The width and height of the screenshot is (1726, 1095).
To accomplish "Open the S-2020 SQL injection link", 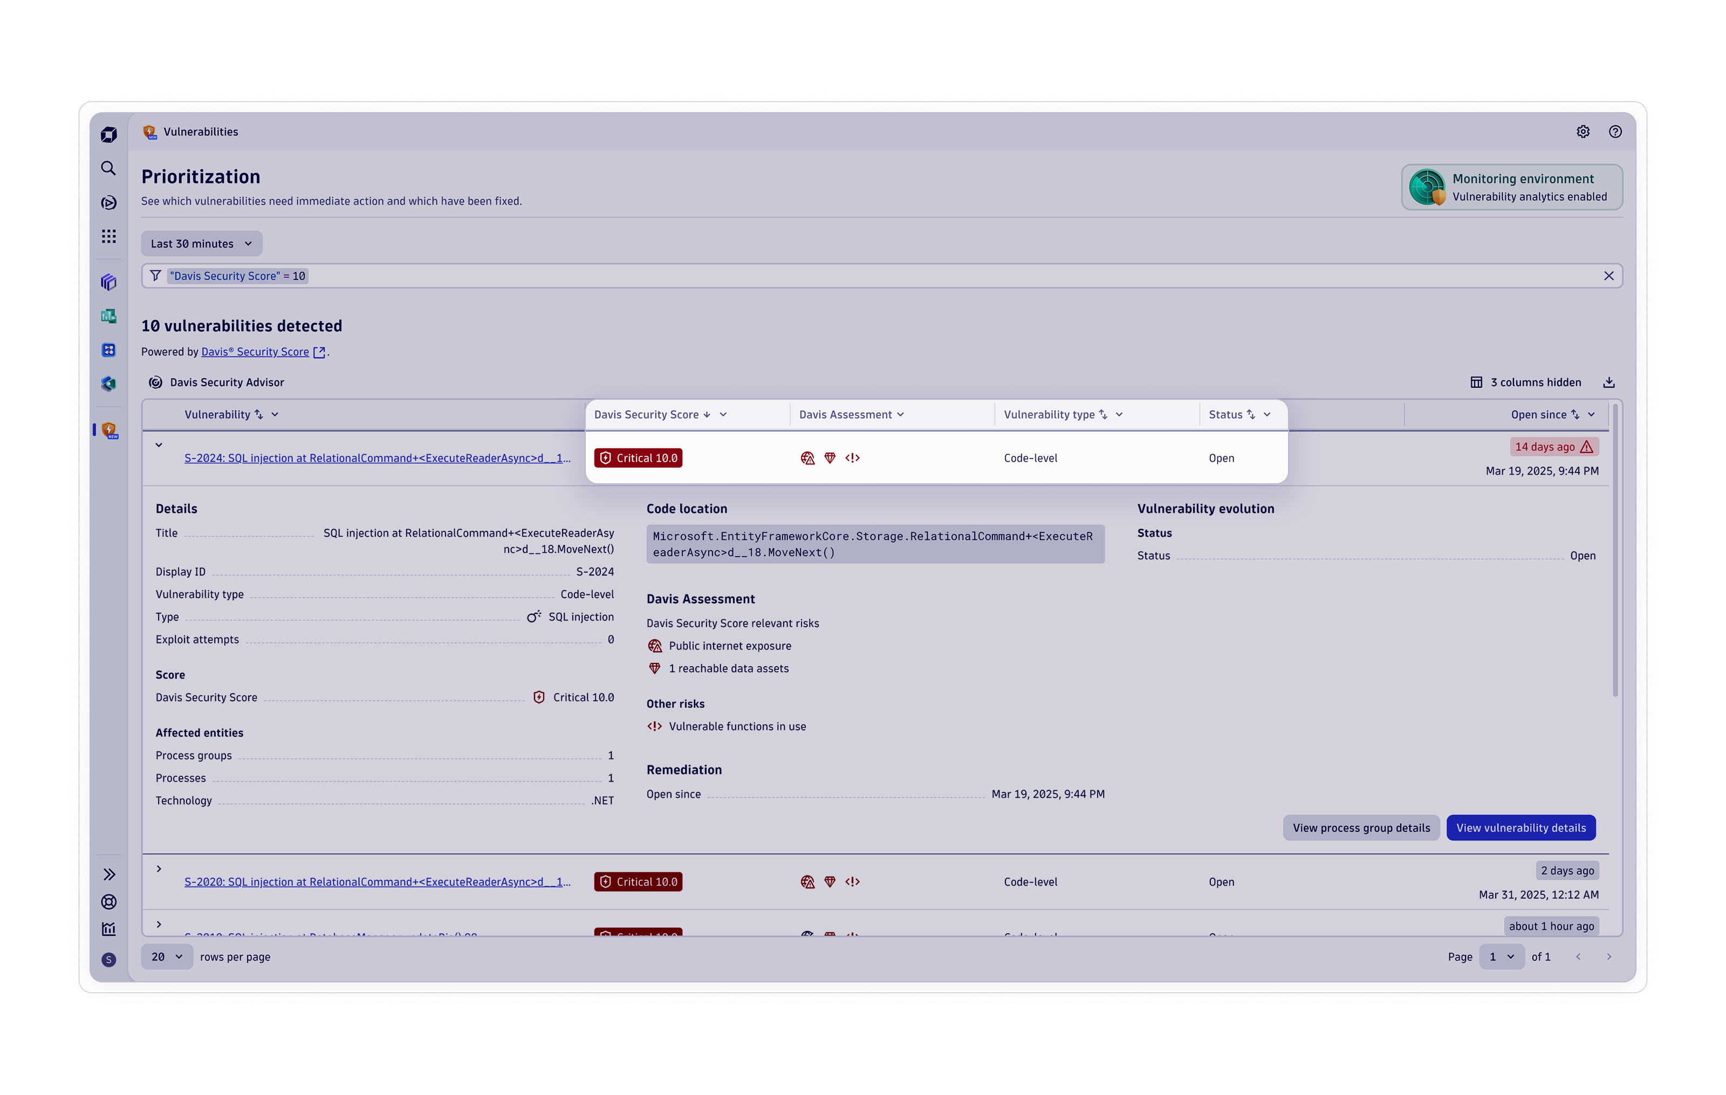I will 378,882.
